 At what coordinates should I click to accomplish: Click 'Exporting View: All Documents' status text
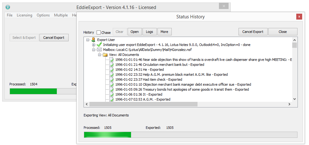point(106,115)
